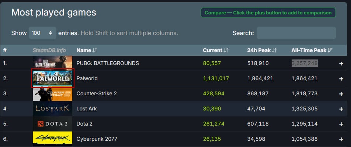351x147 pixels.
Task: Open the Dota 2 name link
Action: [84, 124]
